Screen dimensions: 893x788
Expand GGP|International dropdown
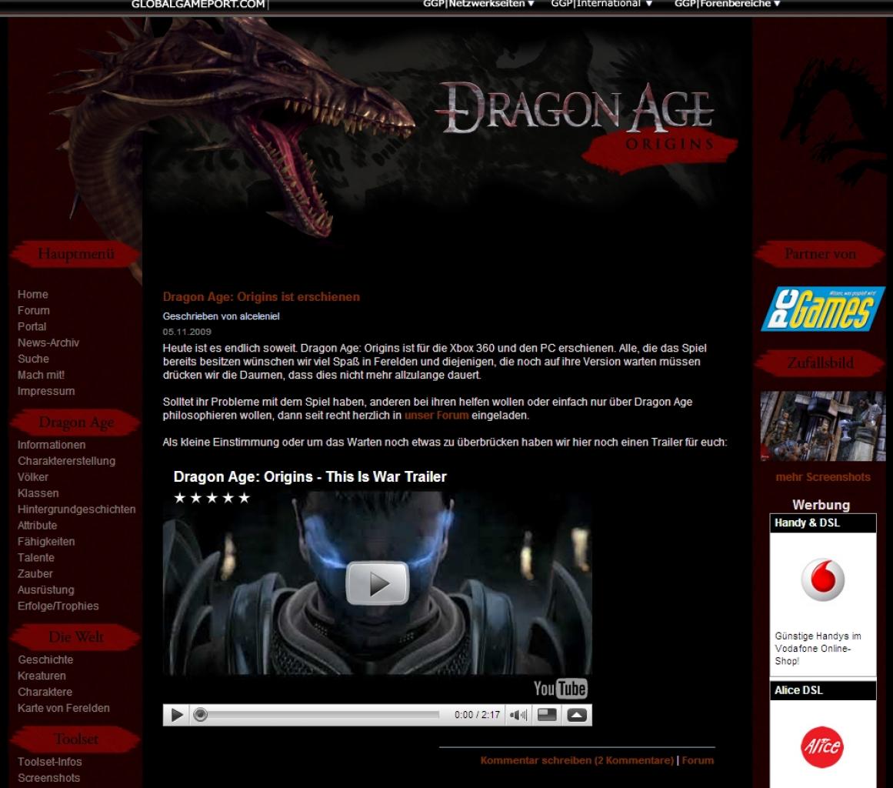tap(601, 4)
